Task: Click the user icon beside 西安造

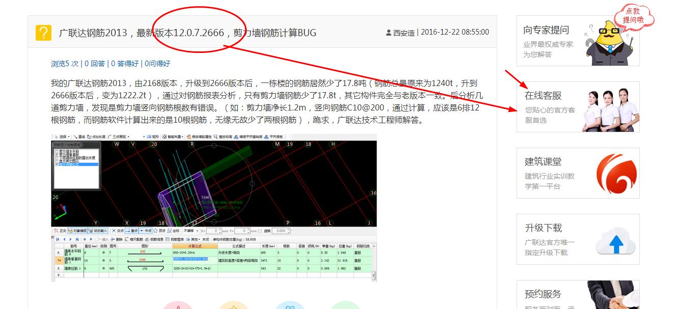Action: click(x=389, y=33)
